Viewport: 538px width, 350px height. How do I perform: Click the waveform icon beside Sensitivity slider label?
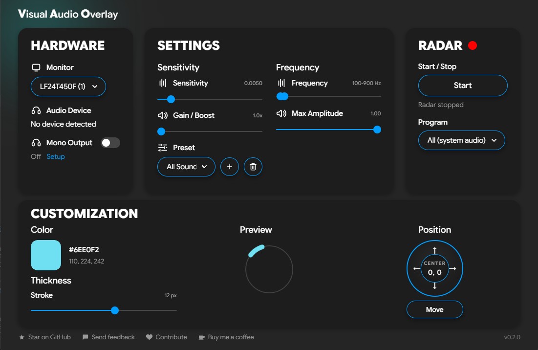(163, 83)
